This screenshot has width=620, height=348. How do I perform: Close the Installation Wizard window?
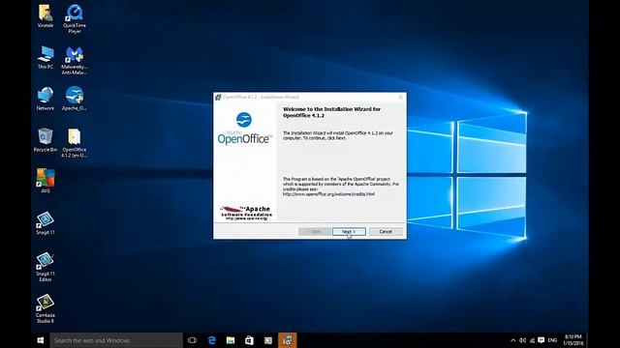coord(400,97)
